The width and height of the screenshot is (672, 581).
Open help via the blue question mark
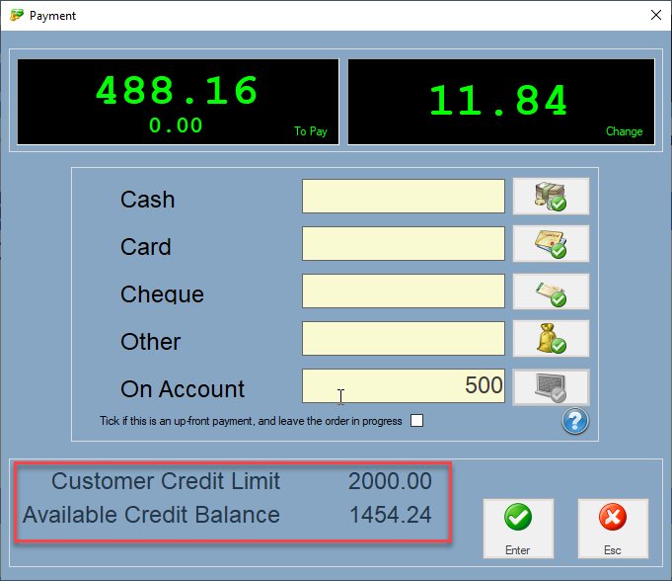[575, 422]
